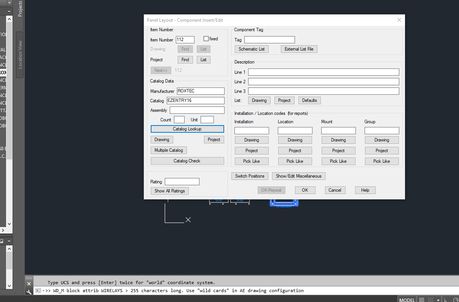Toggle isometric drafting icon in the status bar
The image size is (459, 302).
[456, 299]
